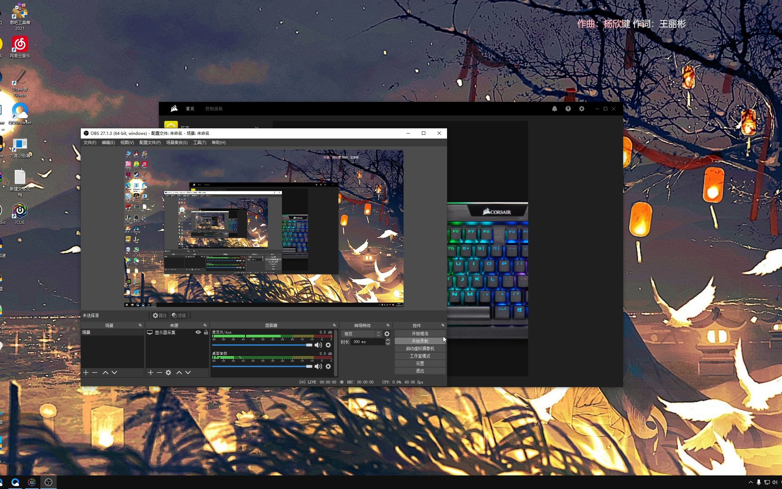Adjust 桌面音频 volume slider

click(x=262, y=366)
